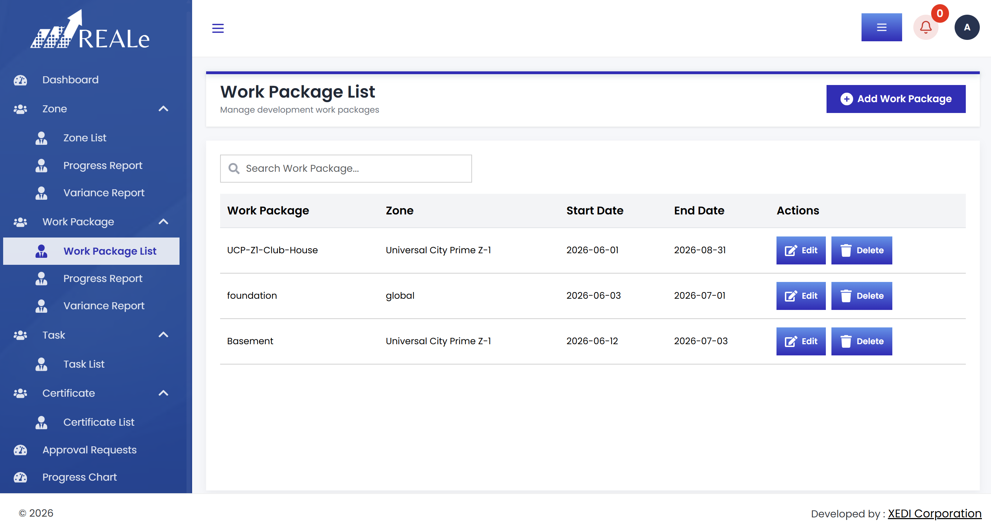
Task: Open the blue menu button in header
Action: tap(881, 27)
